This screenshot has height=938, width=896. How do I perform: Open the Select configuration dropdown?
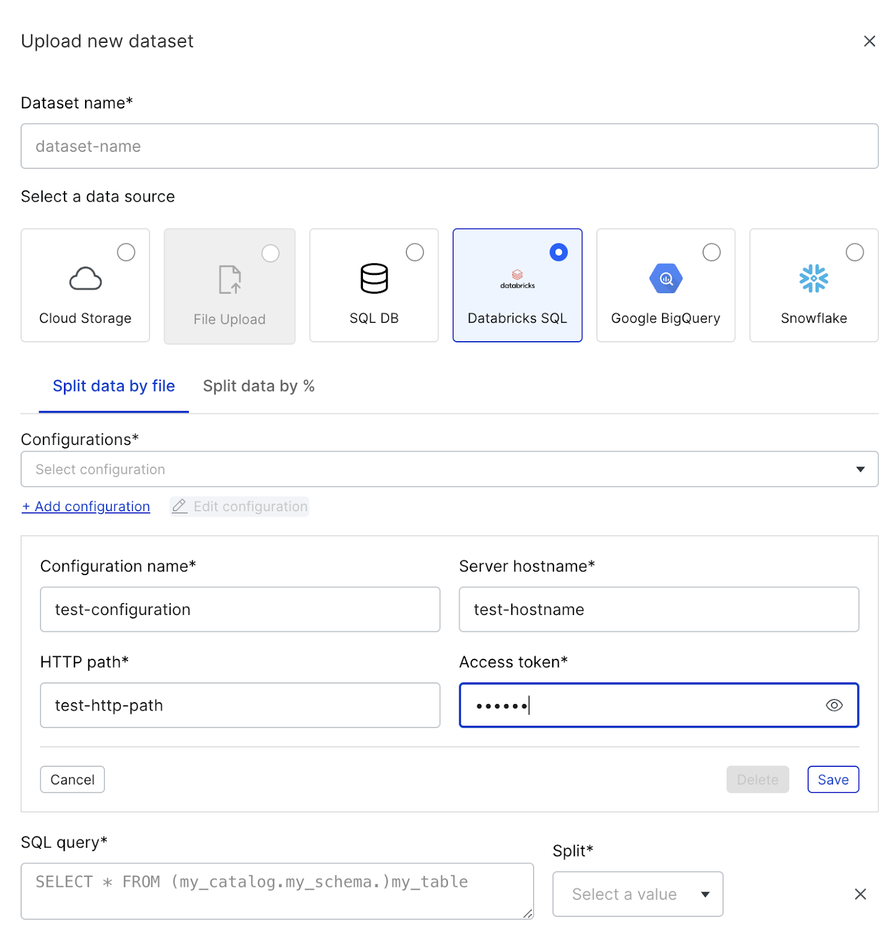(x=450, y=469)
